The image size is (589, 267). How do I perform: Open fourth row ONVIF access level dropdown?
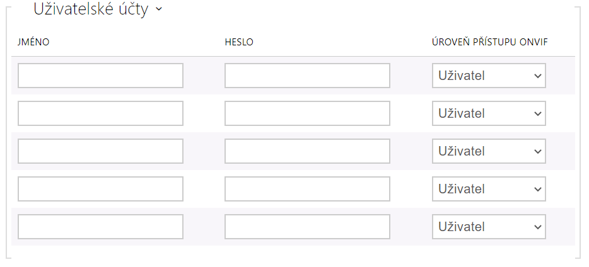[489, 189]
